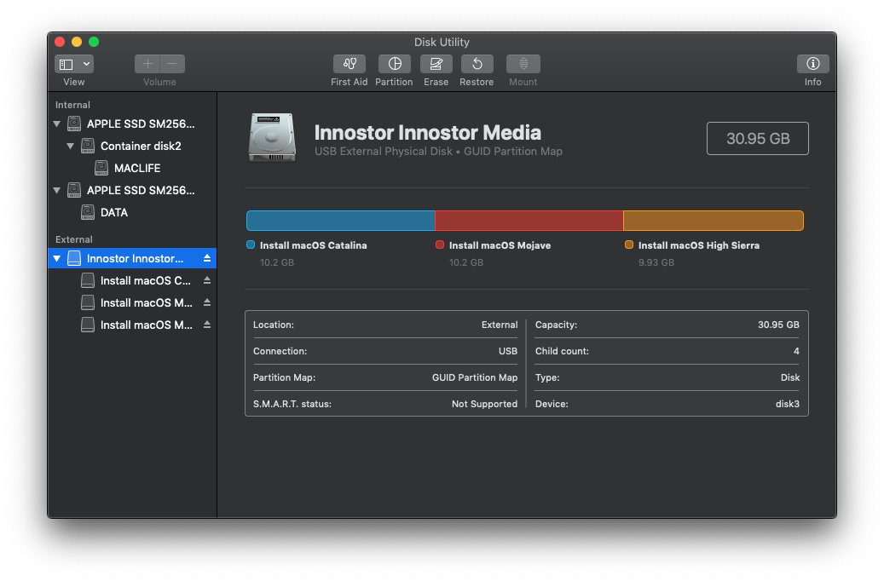
Task: Collapse the Innostor external disk tree
Action: pyautogui.click(x=57, y=258)
